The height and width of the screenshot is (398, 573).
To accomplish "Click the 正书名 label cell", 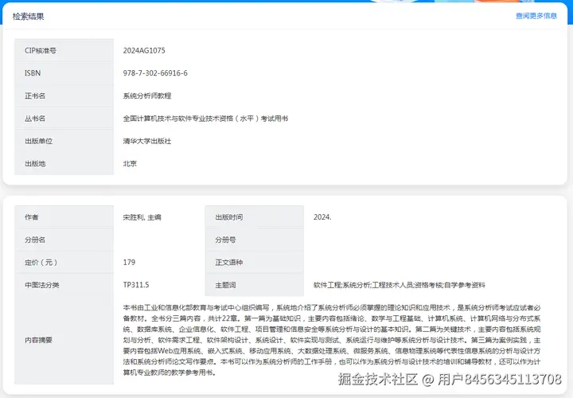I will 64,96.
